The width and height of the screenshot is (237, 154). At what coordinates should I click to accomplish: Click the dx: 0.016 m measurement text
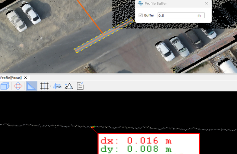click(136, 141)
